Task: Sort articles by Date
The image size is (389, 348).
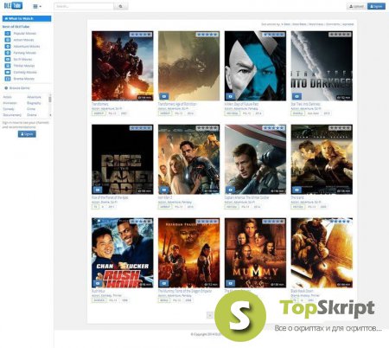Action: tap(285, 24)
